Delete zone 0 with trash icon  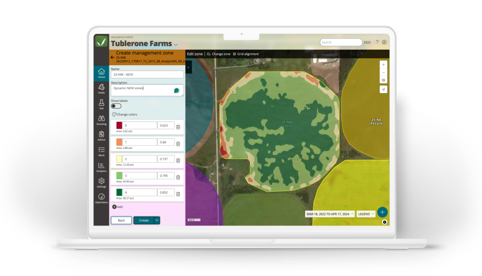[x=178, y=127]
